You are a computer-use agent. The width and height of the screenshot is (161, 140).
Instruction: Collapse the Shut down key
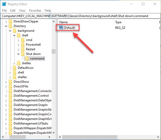coord(18,54)
